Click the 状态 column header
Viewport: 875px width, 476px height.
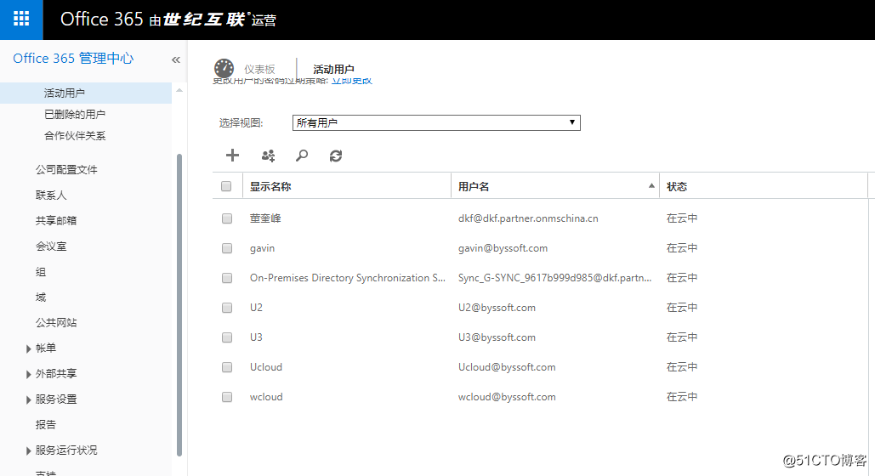click(x=677, y=186)
